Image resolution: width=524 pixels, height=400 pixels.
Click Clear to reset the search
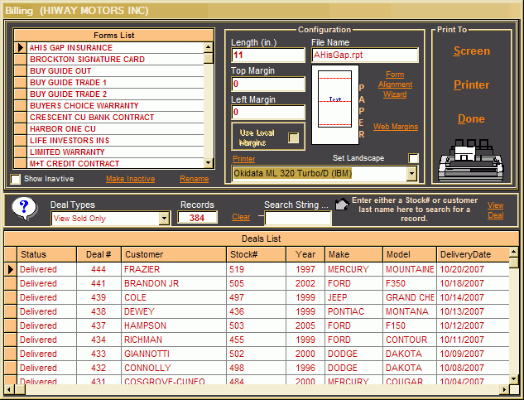point(241,217)
